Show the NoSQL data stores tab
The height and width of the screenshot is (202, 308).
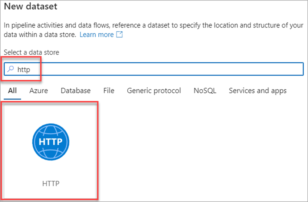(x=205, y=90)
